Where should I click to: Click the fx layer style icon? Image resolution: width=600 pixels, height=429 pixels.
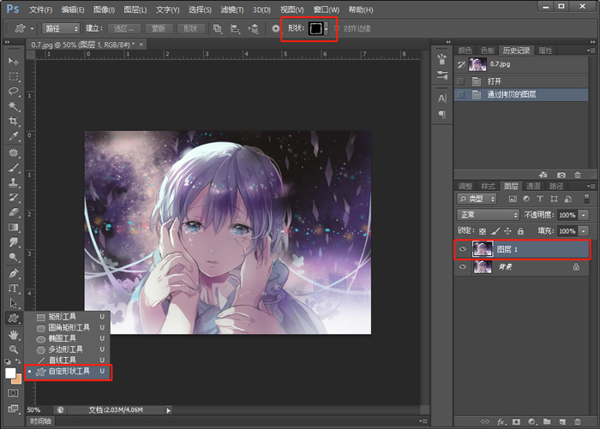pyautogui.click(x=502, y=421)
